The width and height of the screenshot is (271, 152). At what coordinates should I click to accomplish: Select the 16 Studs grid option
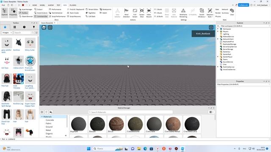[x=158, y=16]
